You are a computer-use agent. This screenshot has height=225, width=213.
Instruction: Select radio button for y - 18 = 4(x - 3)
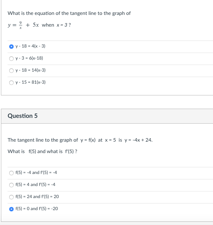[x=11, y=47]
